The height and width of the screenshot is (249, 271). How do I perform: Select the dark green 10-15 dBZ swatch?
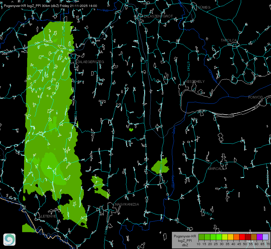point(202,237)
